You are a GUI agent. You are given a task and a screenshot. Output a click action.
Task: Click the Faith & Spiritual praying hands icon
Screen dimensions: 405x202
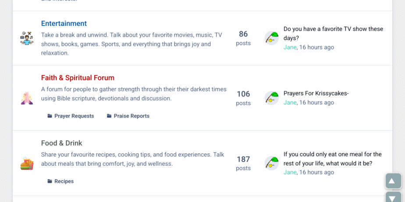pos(27,98)
